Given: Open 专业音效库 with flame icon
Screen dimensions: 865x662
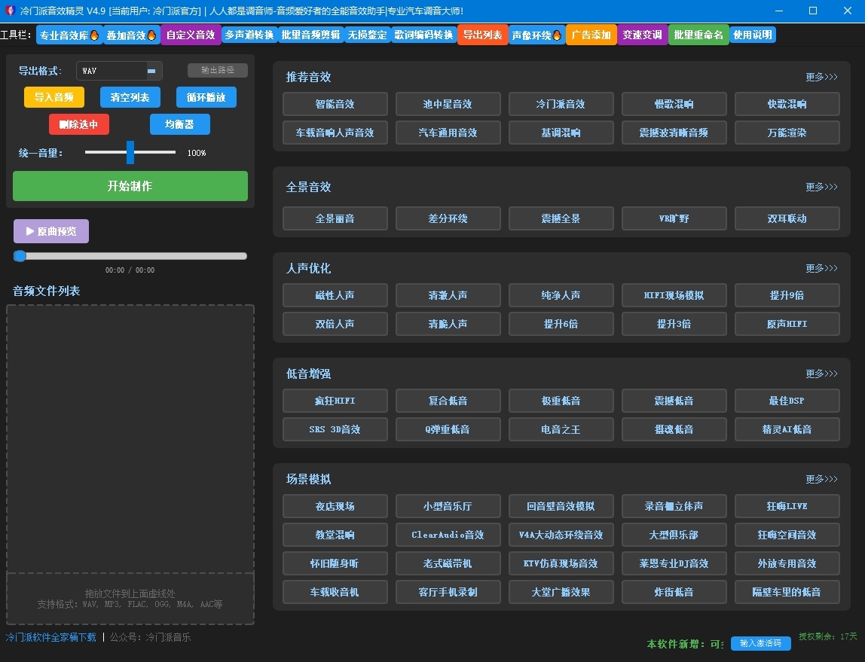Looking at the screenshot, I should point(69,35).
